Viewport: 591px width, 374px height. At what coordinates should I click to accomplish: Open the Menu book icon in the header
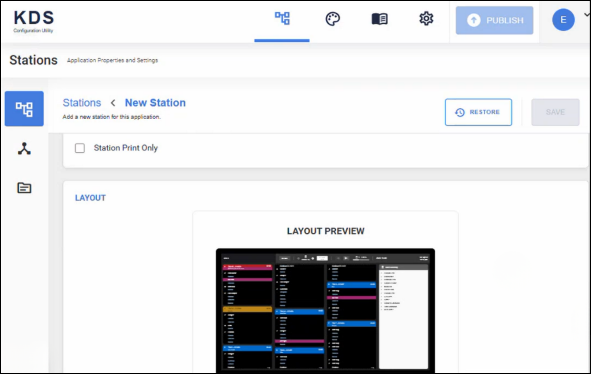(380, 19)
